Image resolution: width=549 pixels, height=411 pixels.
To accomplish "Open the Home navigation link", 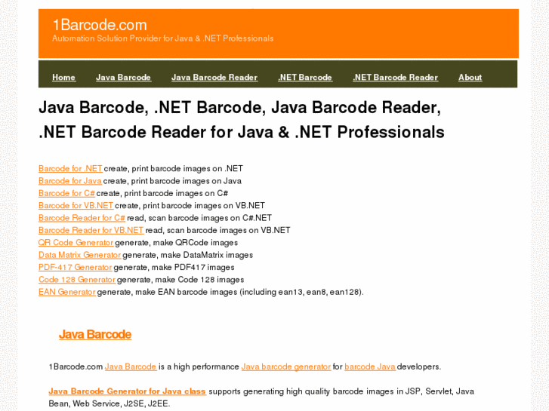I will pos(63,78).
